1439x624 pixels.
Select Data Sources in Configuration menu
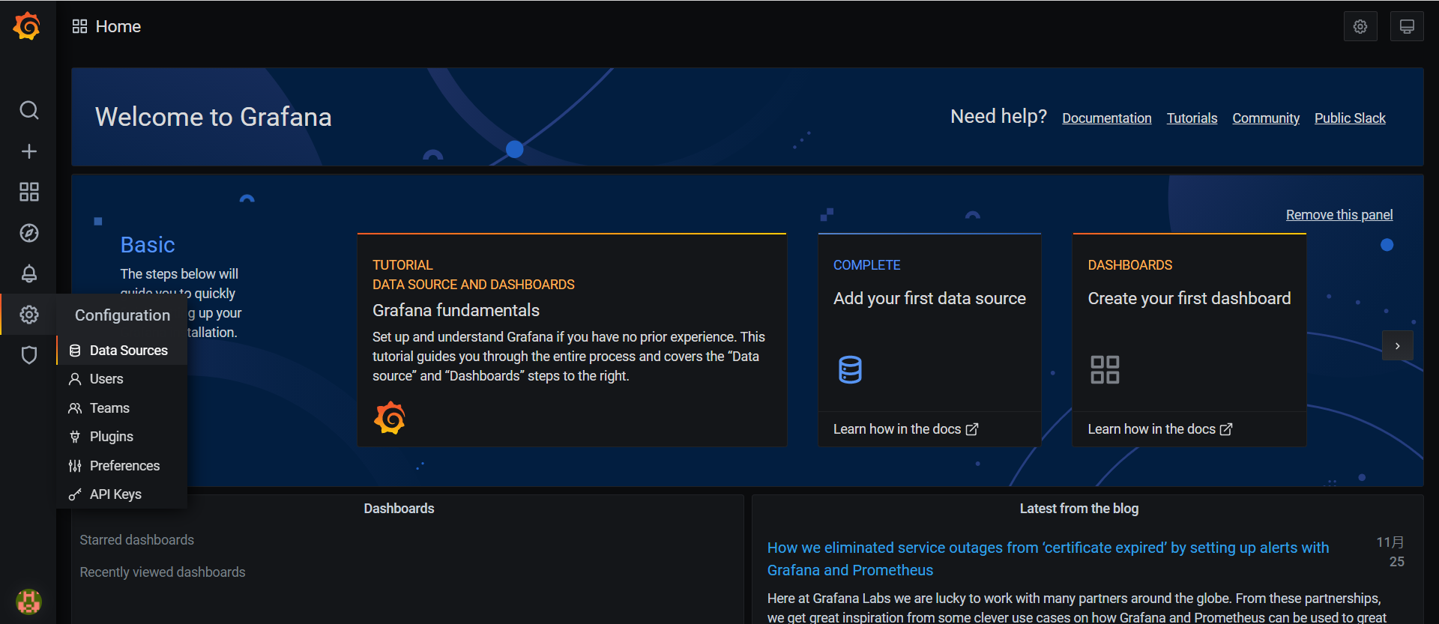(121, 351)
